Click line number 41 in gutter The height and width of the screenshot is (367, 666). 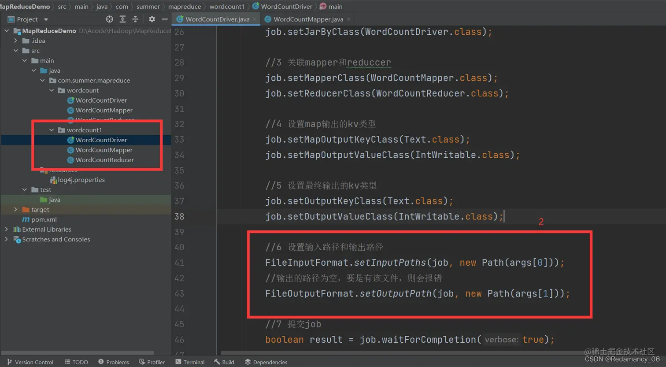tap(179, 263)
